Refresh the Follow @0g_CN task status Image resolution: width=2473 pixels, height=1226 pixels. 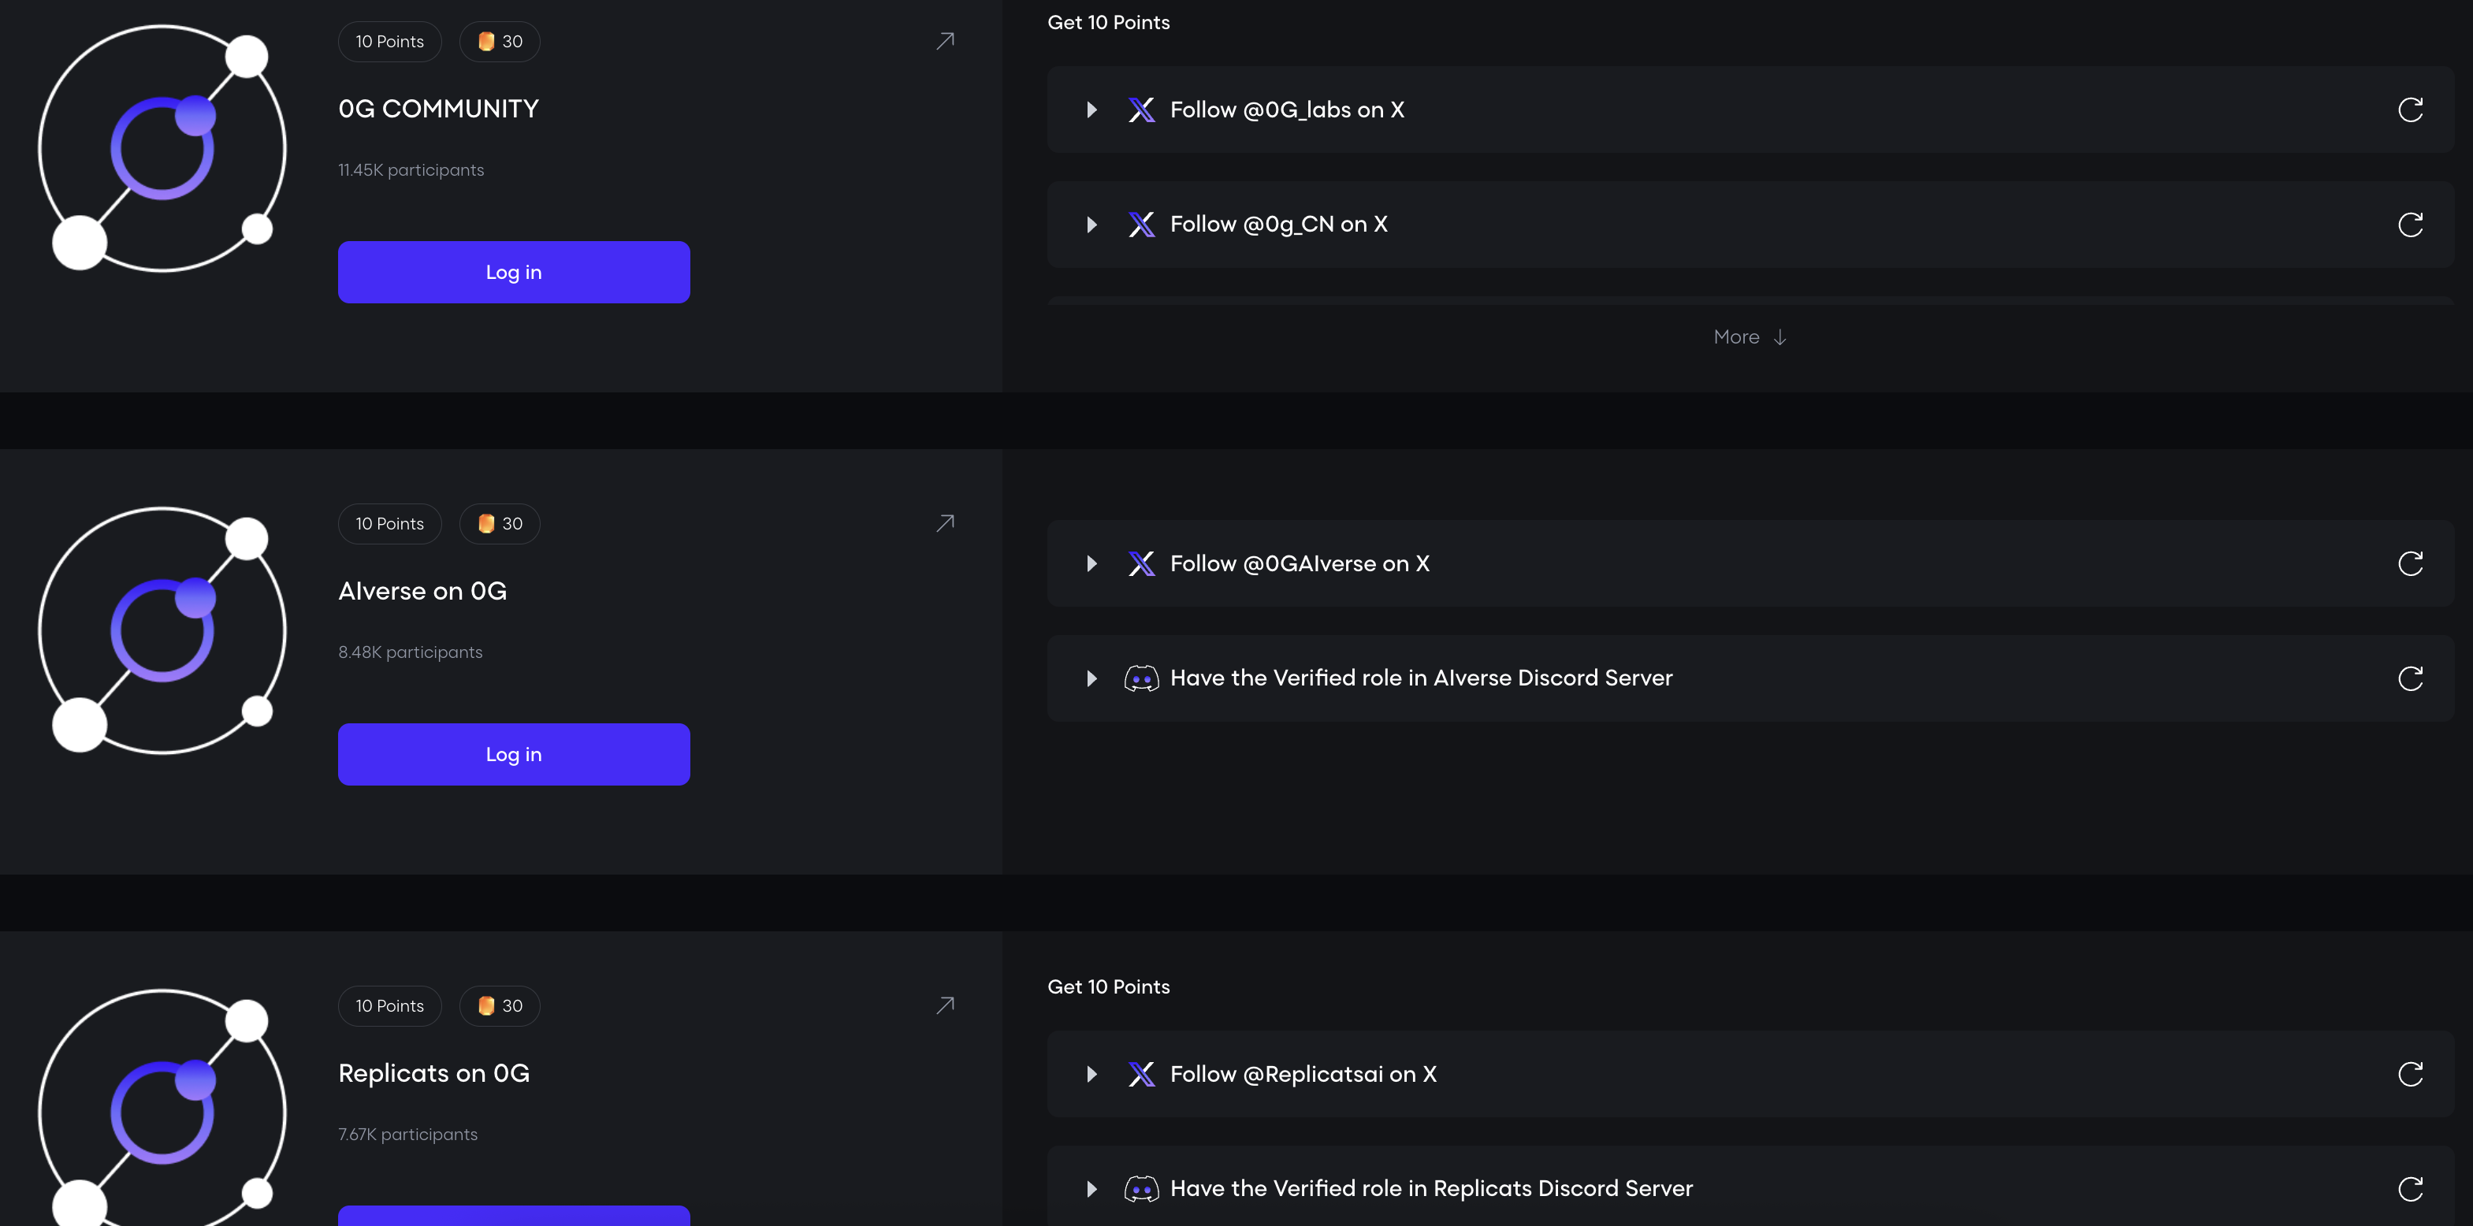click(x=2410, y=225)
